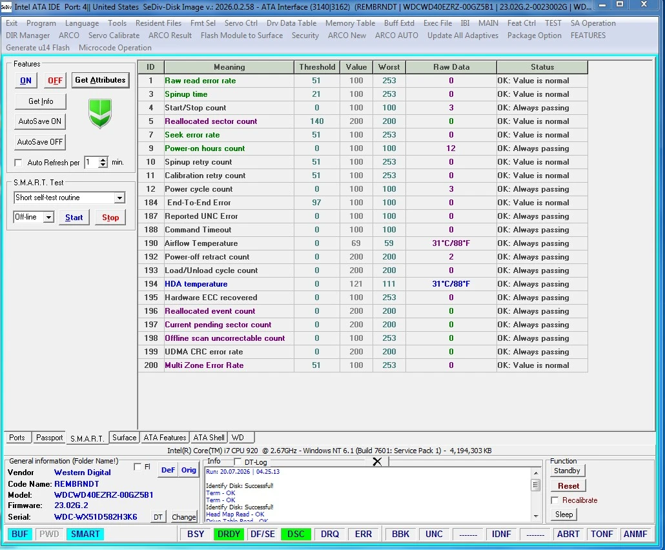This screenshot has width=665, height=550.
Task: Click the Multi Zone Error Rate row
Action: pyautogui.click(x=363, y=365)
